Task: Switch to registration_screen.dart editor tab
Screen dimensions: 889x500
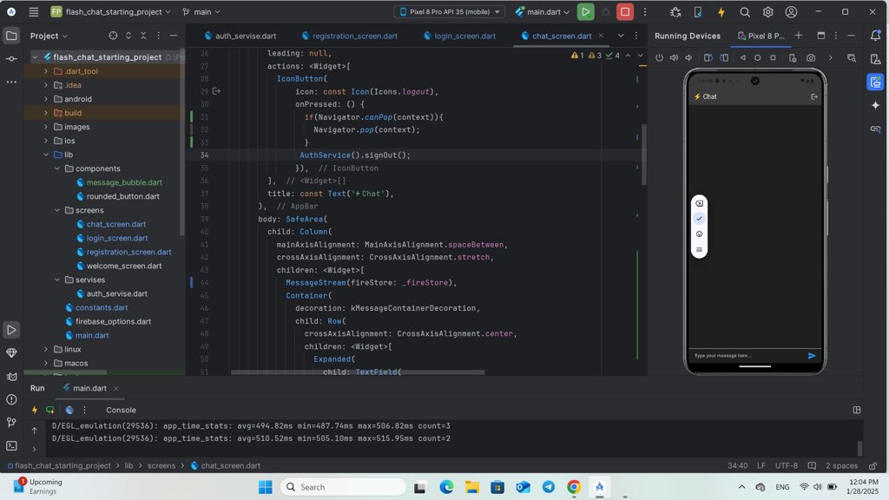Action: coord(350,36)
